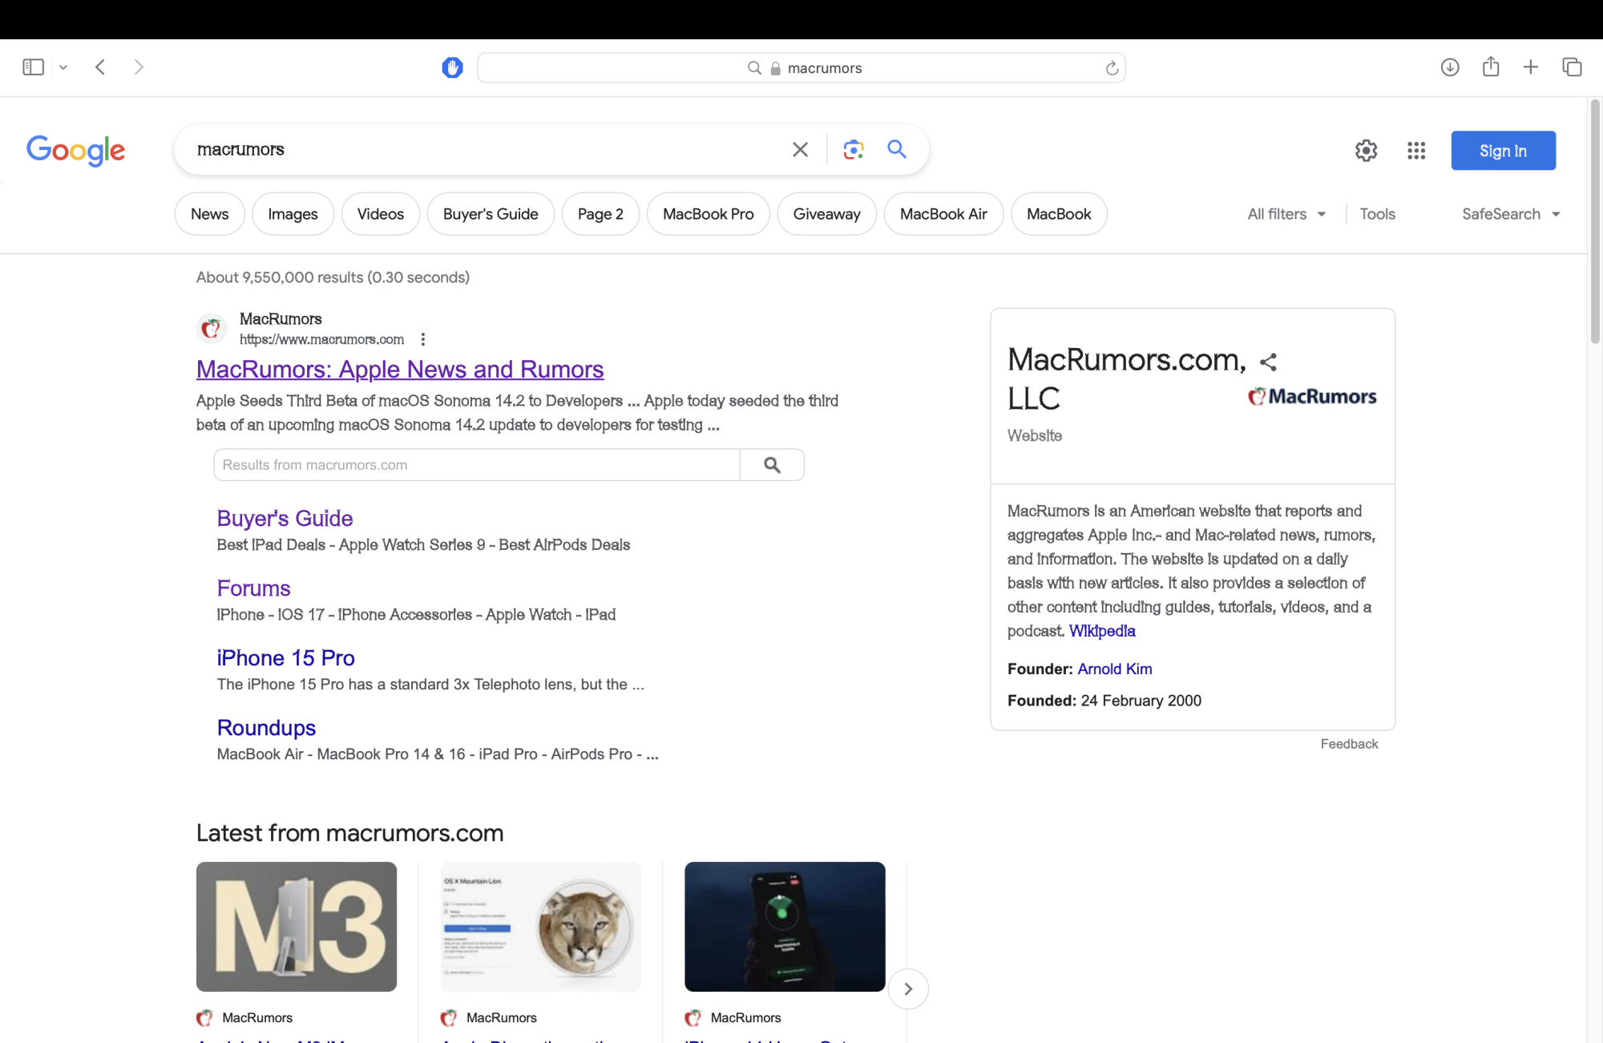Screen dimensions: 1603x1043
Task: Click the Safari address bar
Action: (x=801, y=68)
